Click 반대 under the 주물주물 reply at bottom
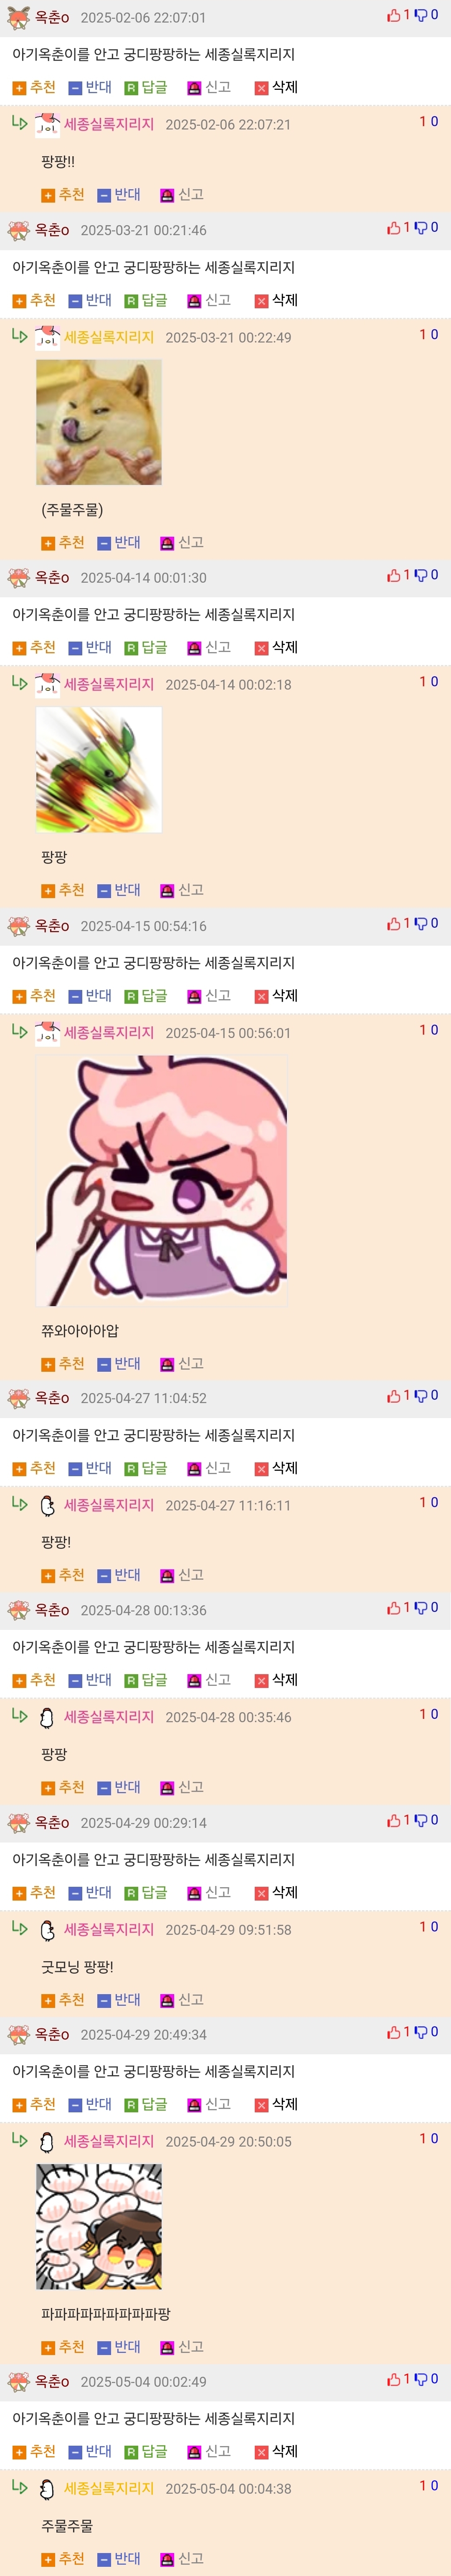 [119, 2558]
